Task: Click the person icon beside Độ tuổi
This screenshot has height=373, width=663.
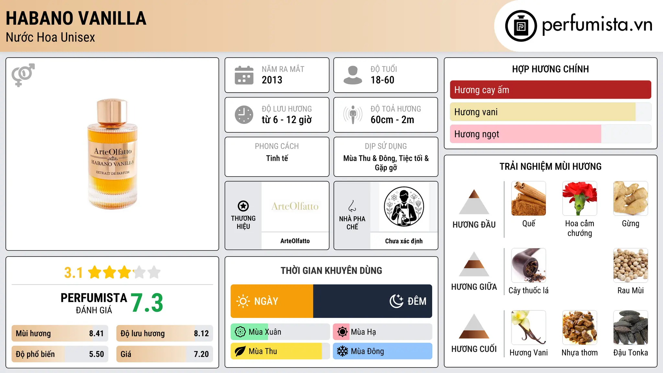Action: pyautogui.click(x=353, y=75)
